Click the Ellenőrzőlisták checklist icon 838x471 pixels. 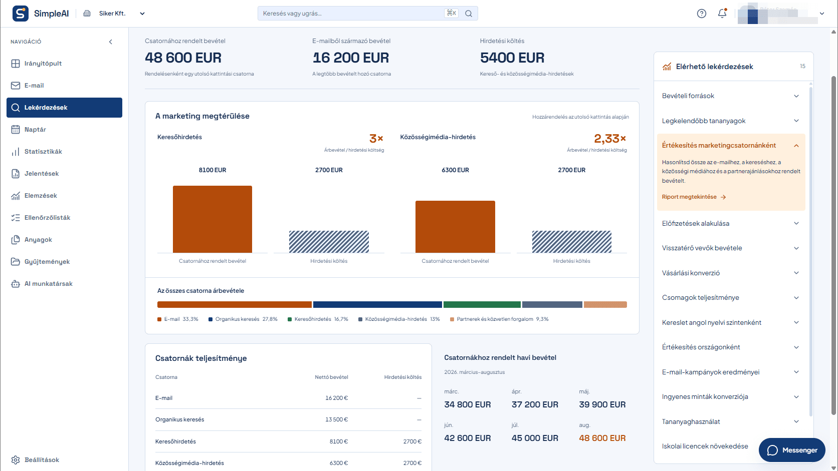[x=16, y=218]
